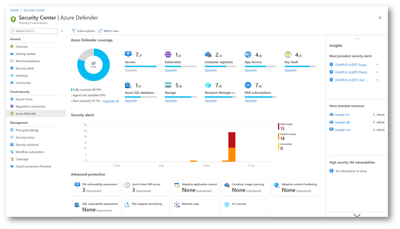This screenshot has width=400, height=229.
Task: Click the Upgrade all link
Action: (x=111, y=101)
